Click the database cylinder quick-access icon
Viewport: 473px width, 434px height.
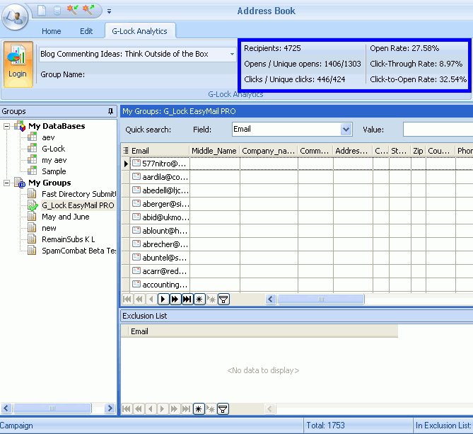57,11
